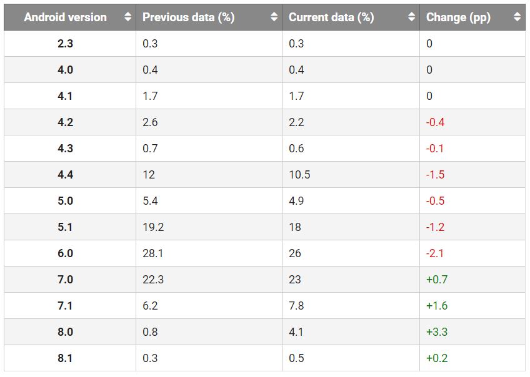The image size is (530, 377).
Task: Click the sort arrows beside Previous data (%)
Action: coord(274,17)
